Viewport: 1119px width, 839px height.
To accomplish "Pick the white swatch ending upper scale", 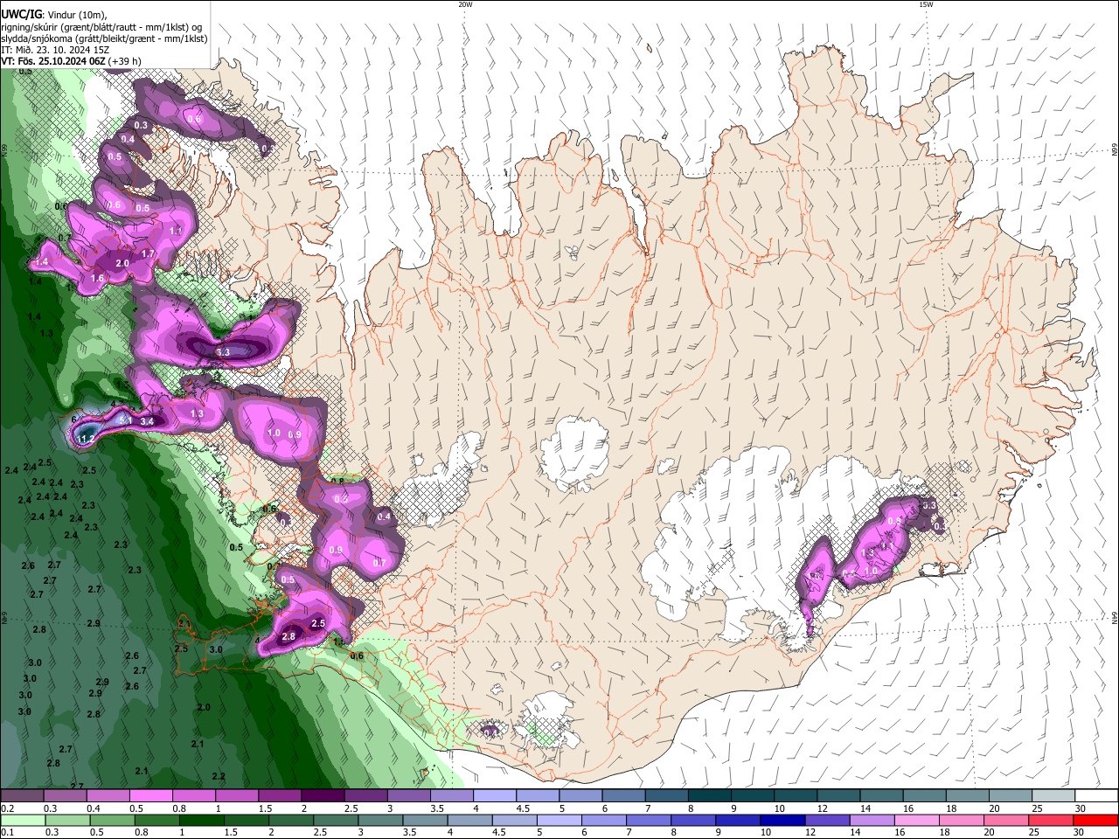I will pyautogui.click(x=1096, y=795).
